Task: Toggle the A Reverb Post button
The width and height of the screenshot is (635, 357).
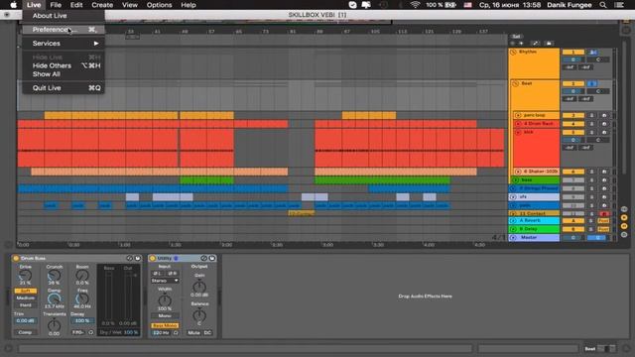Action: tap(603, 221)
